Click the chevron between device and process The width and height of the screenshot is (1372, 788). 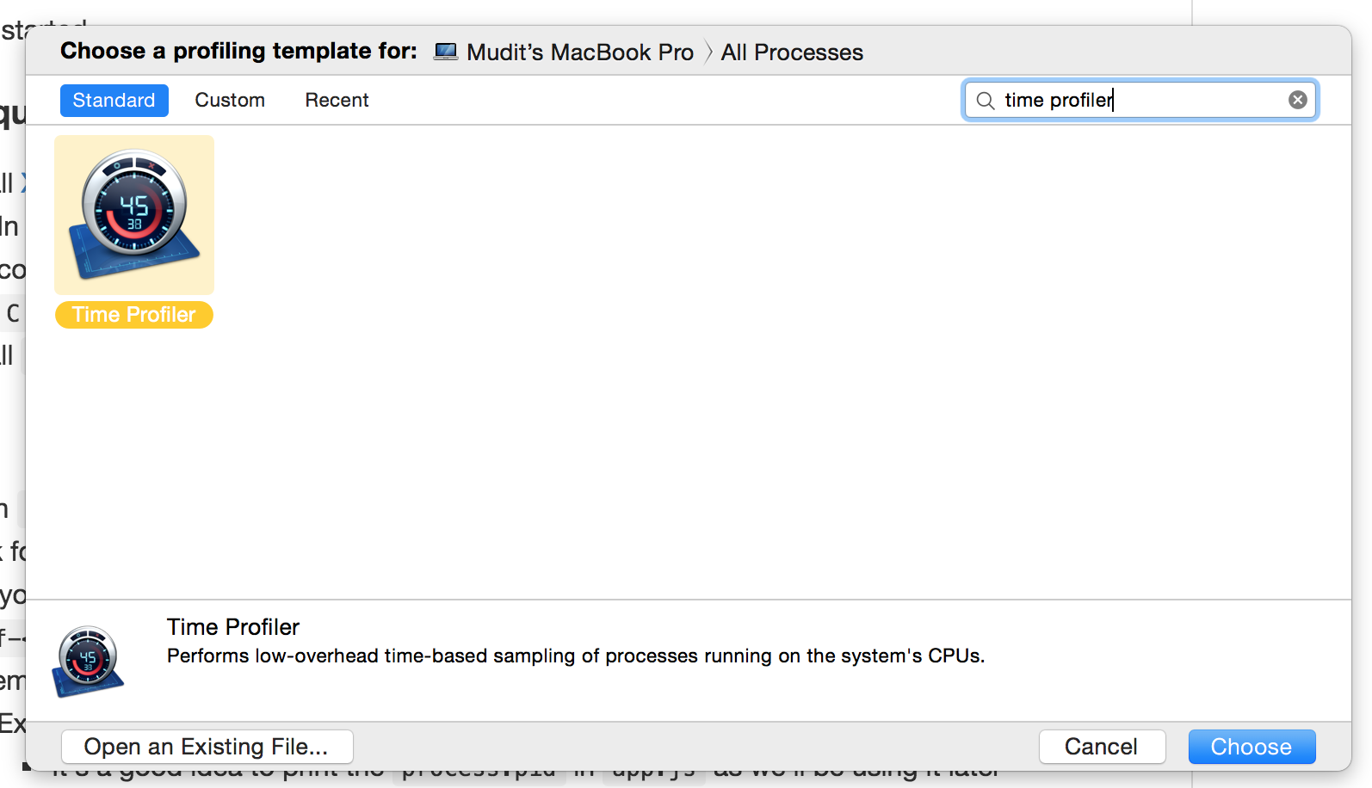coord(708,52)
